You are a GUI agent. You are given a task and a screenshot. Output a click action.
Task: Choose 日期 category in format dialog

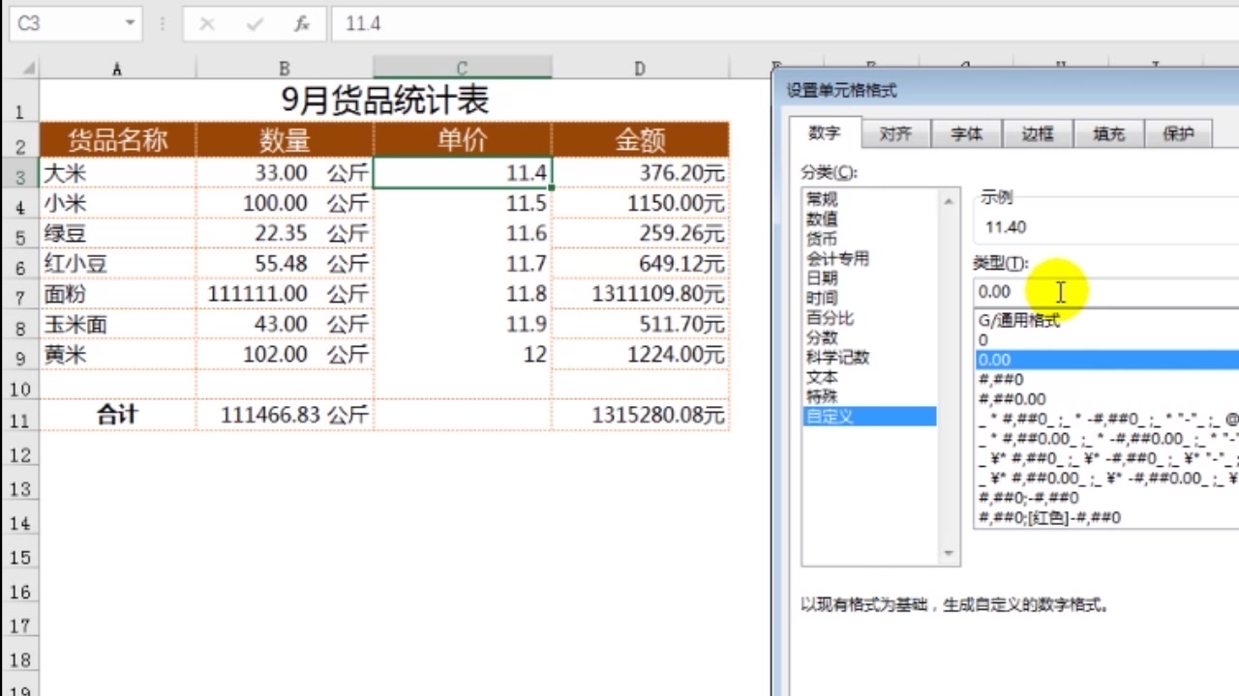click(x=821, y=277)
